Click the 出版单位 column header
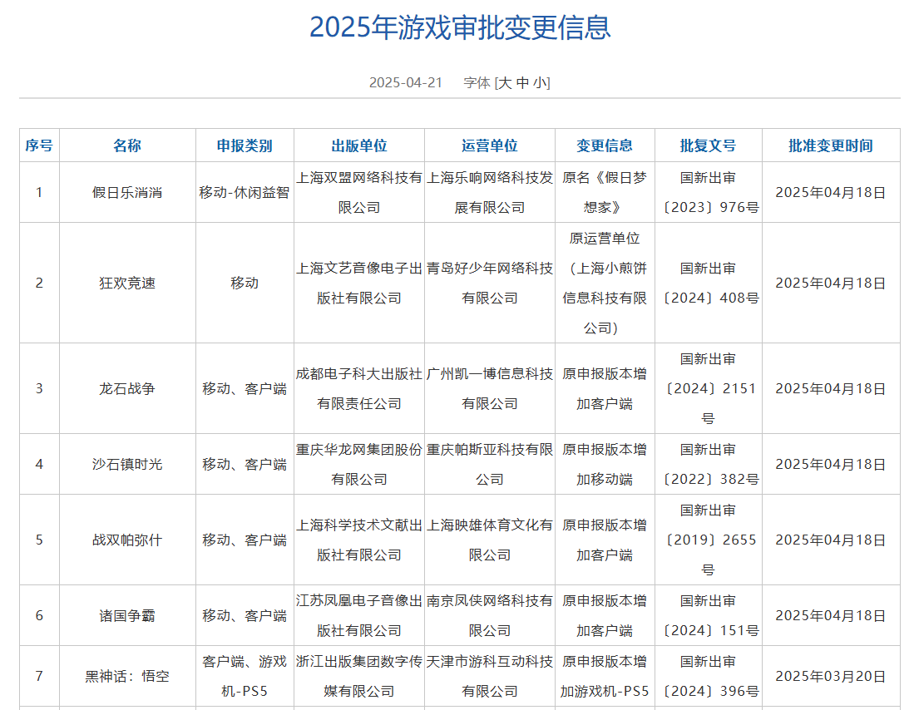Viewport: 914px width, 710px height. point(359,145)
